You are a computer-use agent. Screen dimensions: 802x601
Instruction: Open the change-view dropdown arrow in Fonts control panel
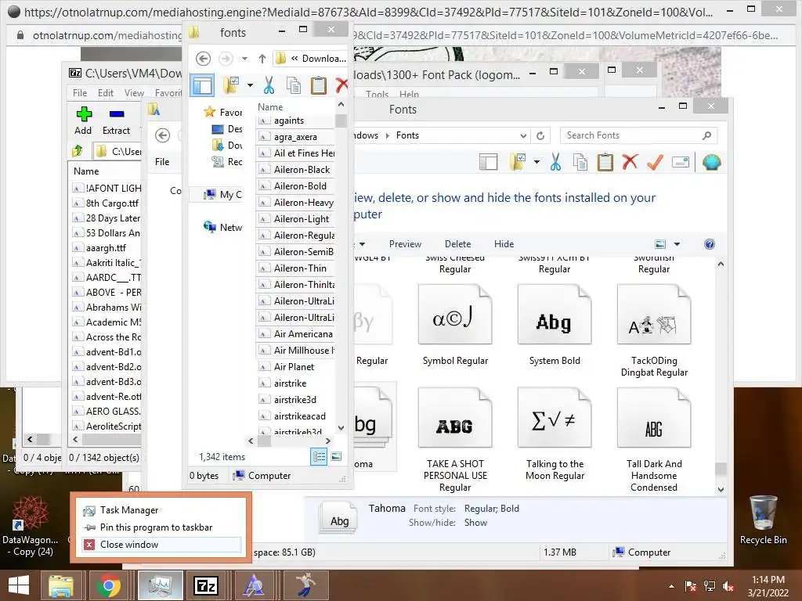point(677,244)
